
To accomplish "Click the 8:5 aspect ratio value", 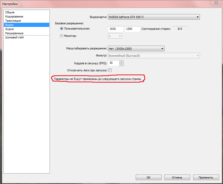I will 180,29.
